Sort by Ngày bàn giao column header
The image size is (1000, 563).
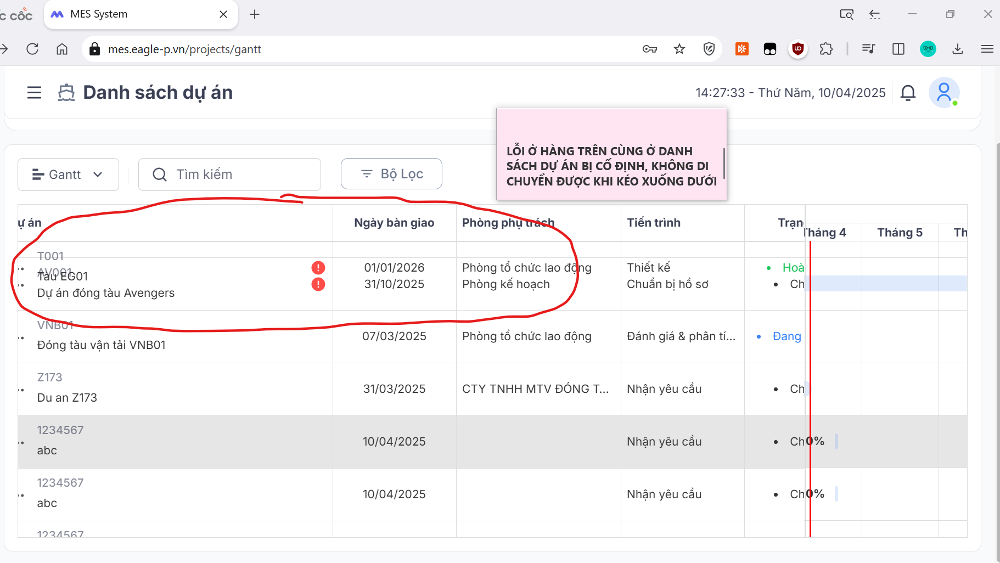coord(394,223)
